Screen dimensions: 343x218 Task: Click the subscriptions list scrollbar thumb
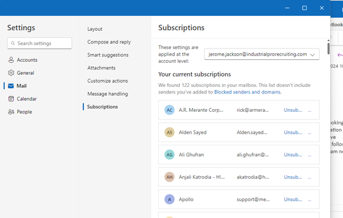click(x=328, y=48)
